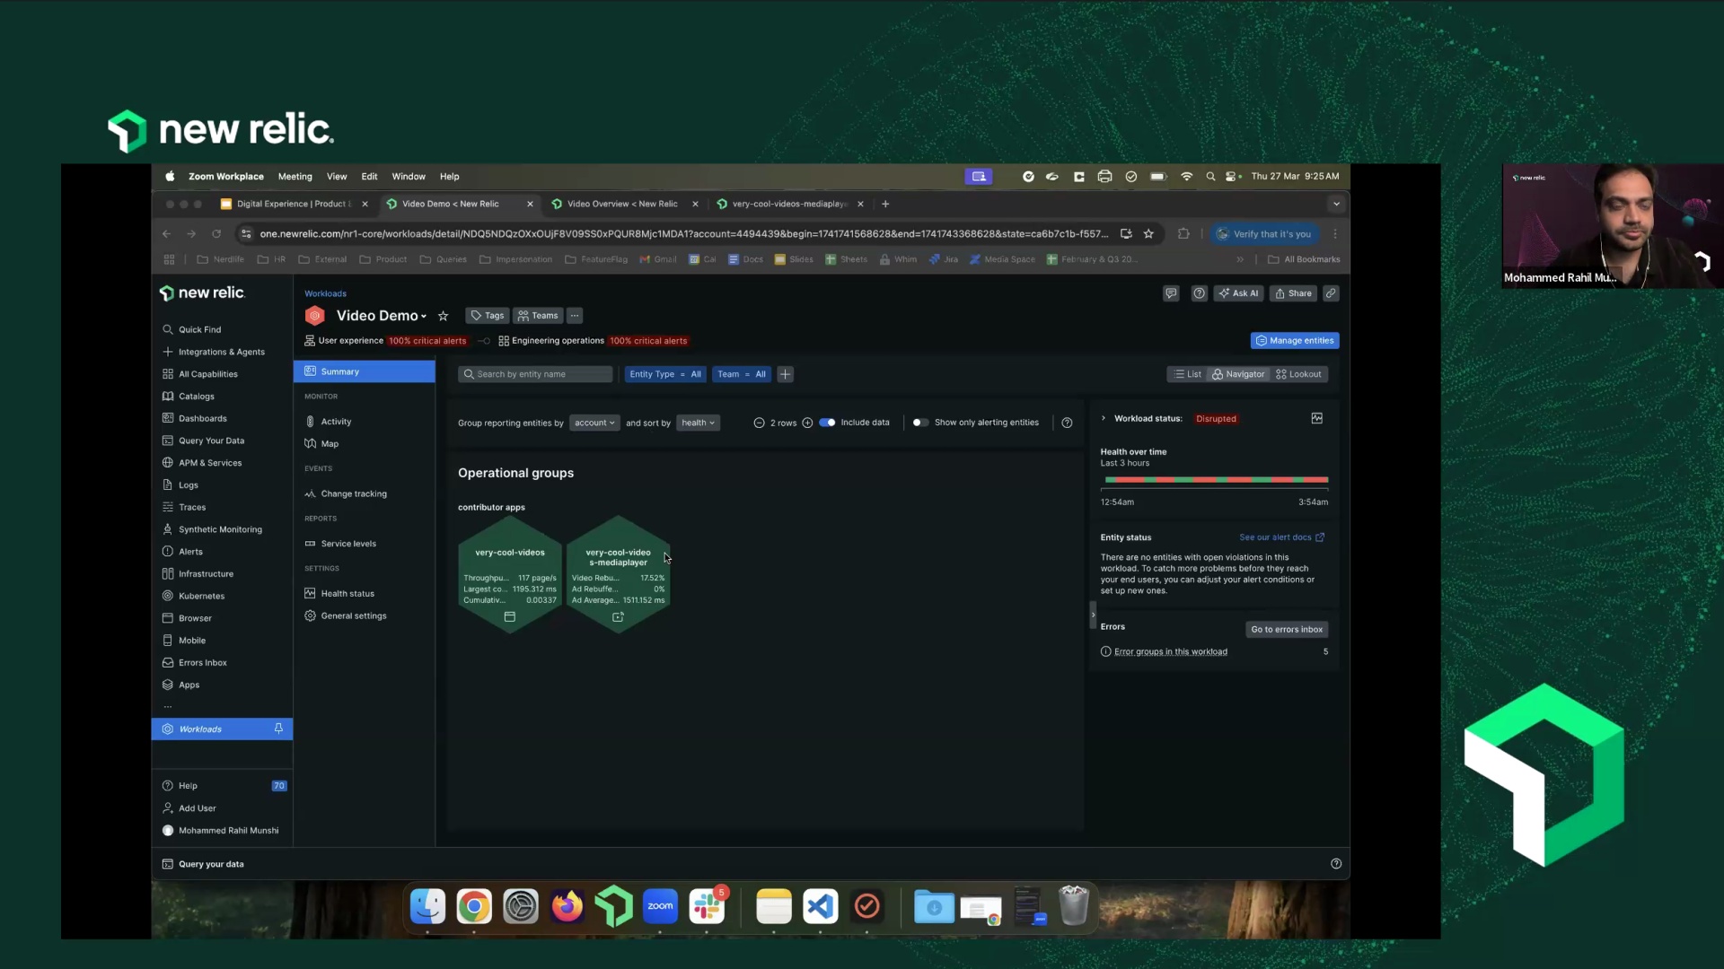Open workload health chart icon
The width and height of the screenshot is (1724, 969).
pyautogui.click(x=1317, y=418)
